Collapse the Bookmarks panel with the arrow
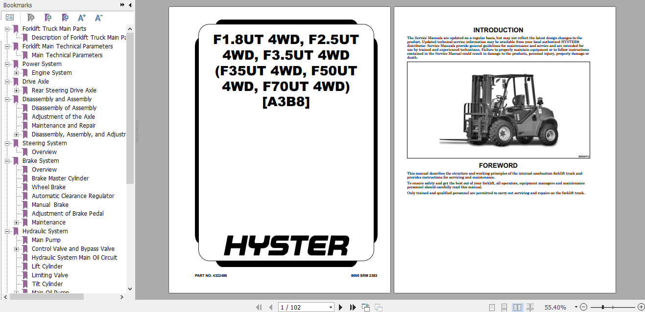This screenshot has height=312, width=645. pos(129,5)
